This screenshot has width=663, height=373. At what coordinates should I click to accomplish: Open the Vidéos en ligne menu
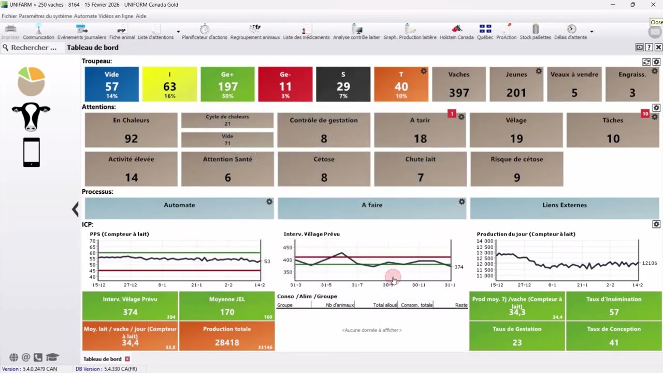tap(116, 16)
